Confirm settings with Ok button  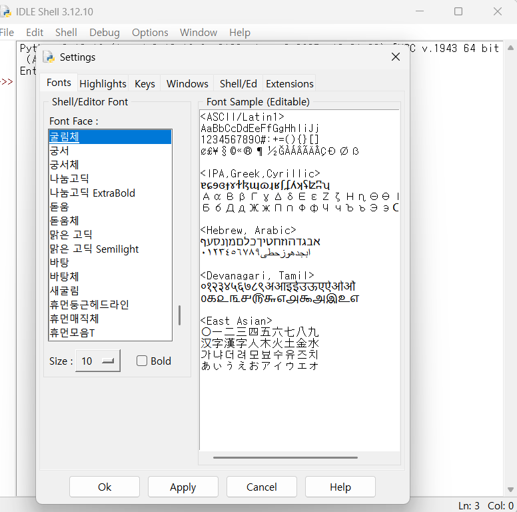pos(105,487)
